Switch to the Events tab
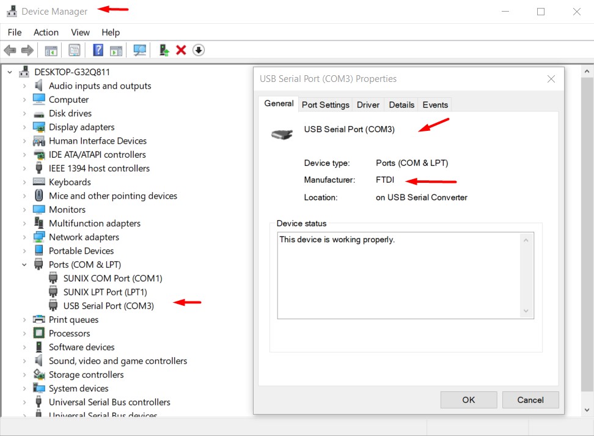This screenshot has height=436, width=594. (435, 105)
